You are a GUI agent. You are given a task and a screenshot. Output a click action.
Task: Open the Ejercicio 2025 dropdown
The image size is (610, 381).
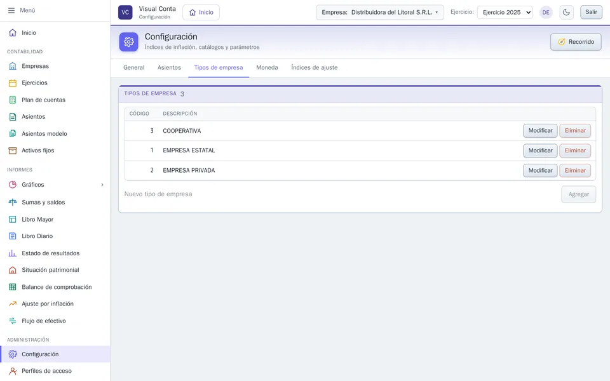coord(505,13)
